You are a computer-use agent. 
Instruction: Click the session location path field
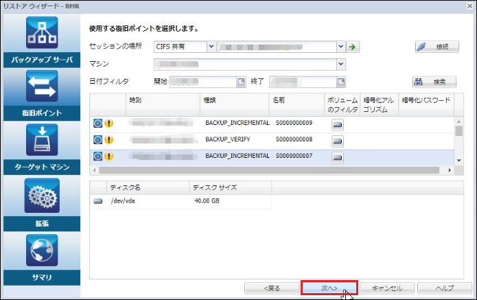(277, 47)
